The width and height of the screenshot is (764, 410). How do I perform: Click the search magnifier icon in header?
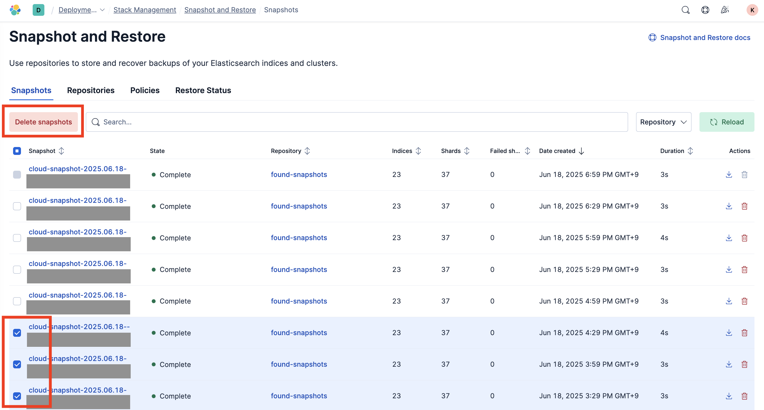click(685, 10)
